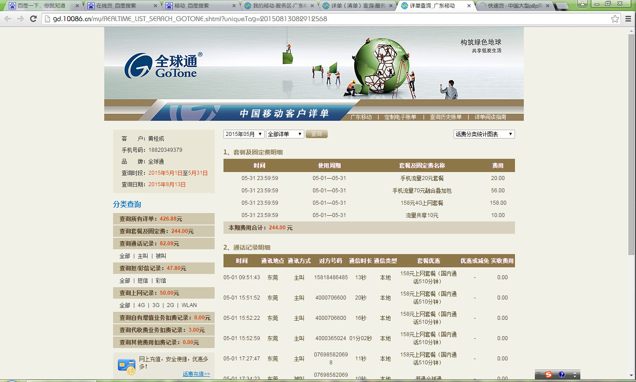
Task: Click the 查询 search button
Action: click(x=316, y=134)
